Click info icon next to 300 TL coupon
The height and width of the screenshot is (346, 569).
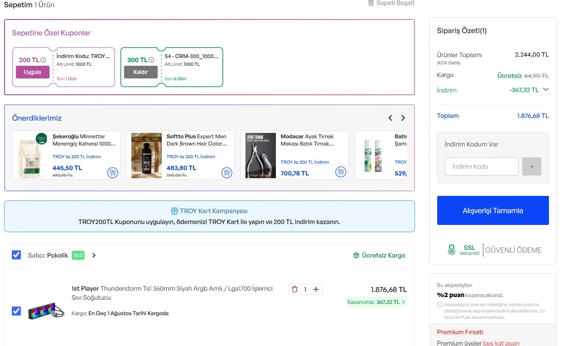[151, 60]
